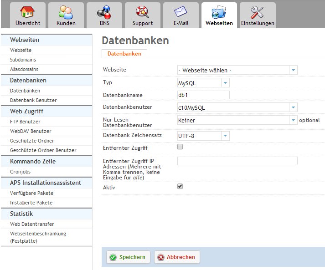Select the Datenbanken tab
The image size is (325, 270).
[x=124, y=54]
